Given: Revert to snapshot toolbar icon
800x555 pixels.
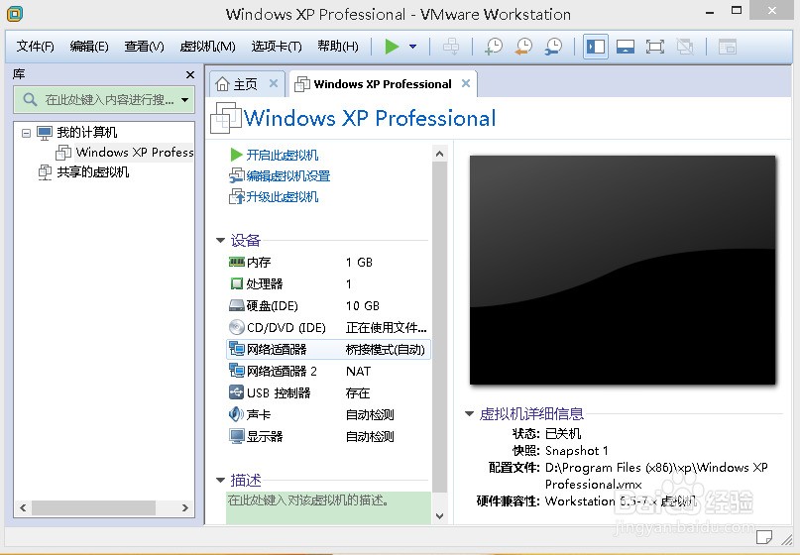Looking at the screenshot, I should click(523, 47).
